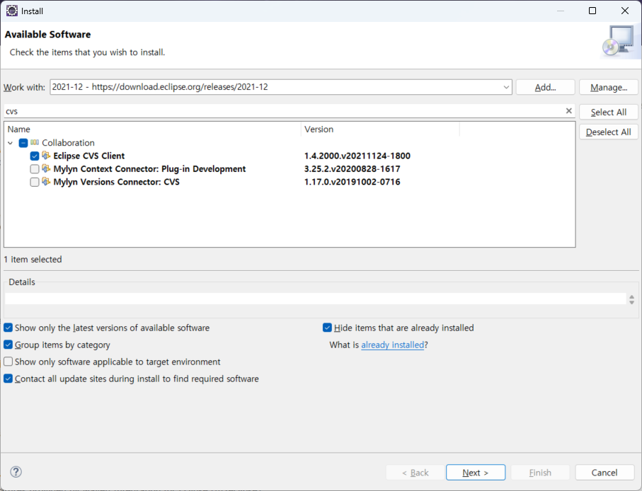Maximize the Install window
Screen dimensions: 642x491
click(x=592, y=11)
